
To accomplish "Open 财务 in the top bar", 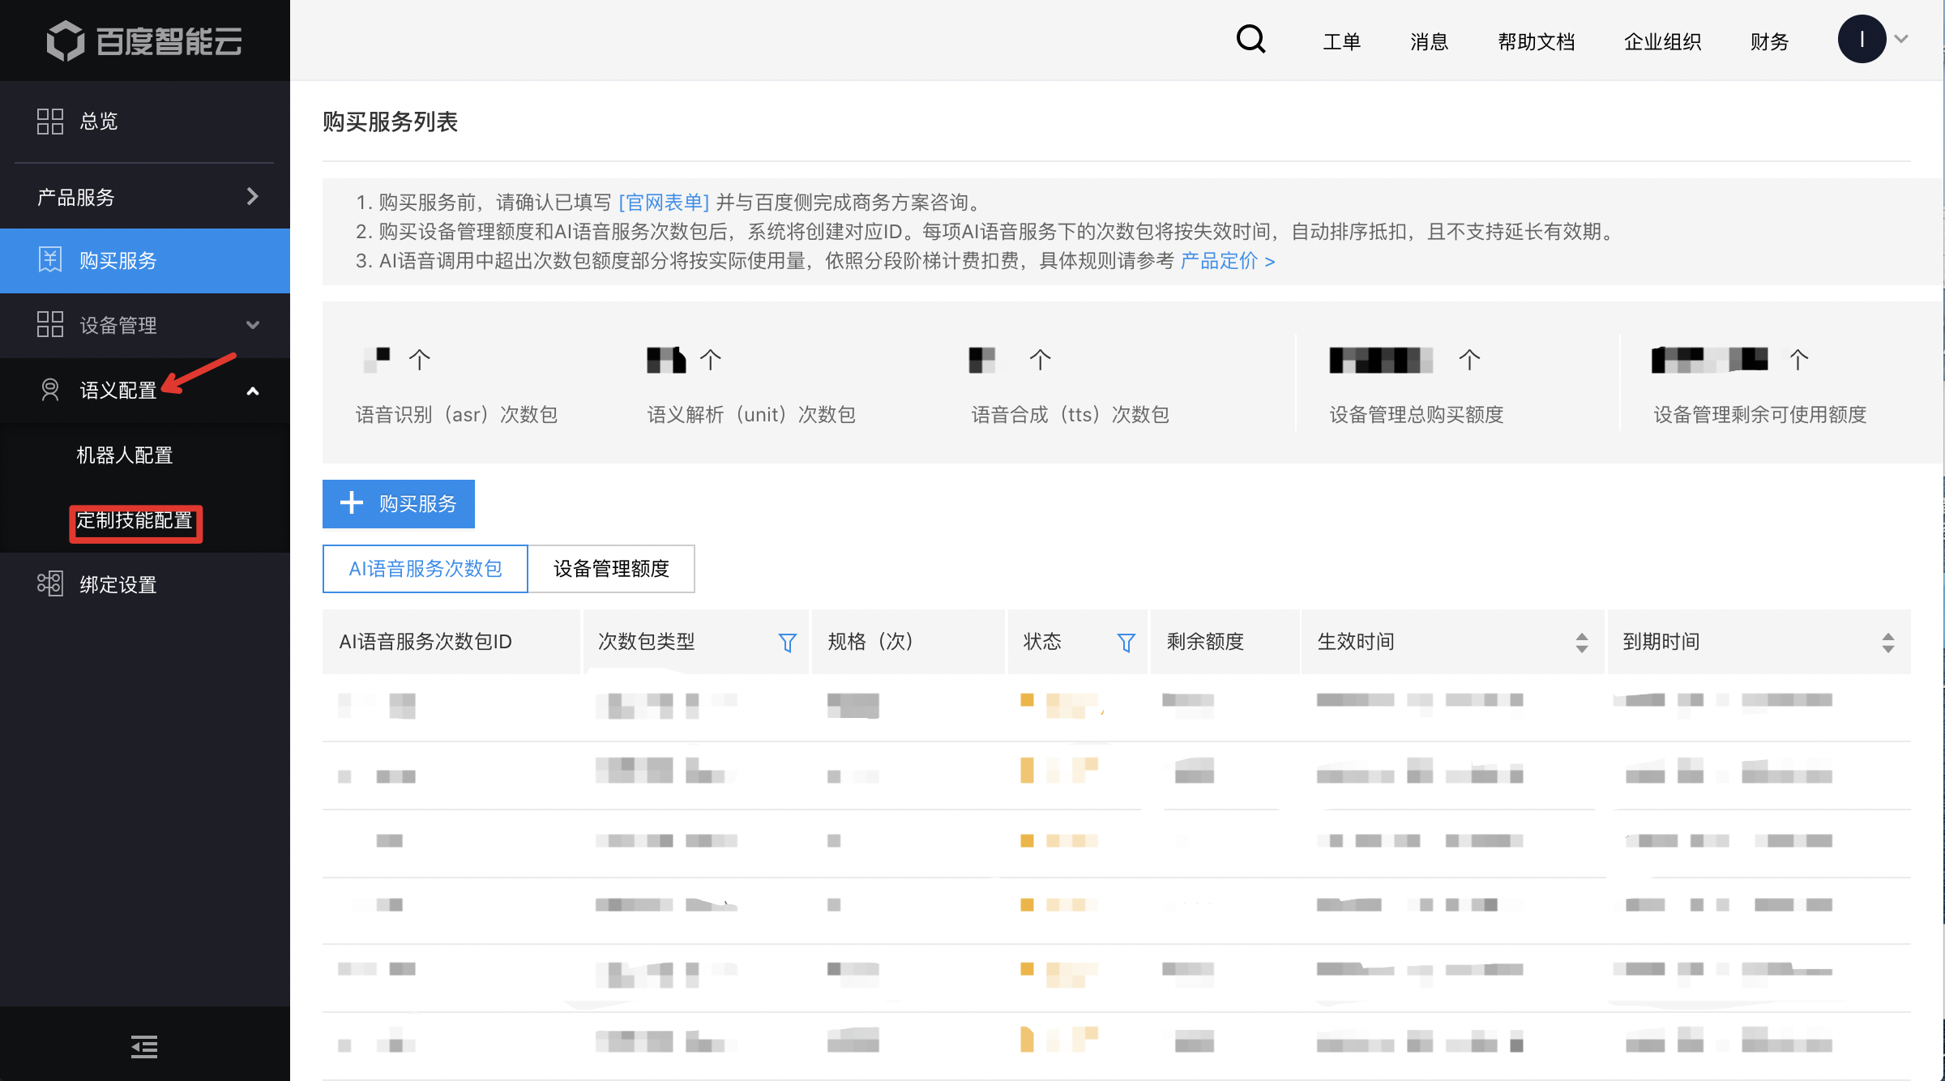I will tap(1769, 41).
